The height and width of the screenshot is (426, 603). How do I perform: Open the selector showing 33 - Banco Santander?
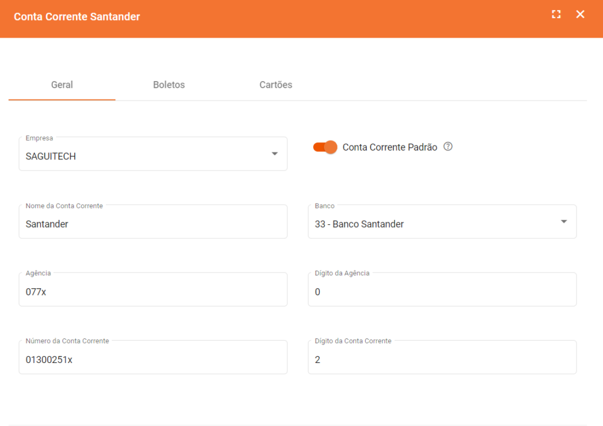coord(436,224)
